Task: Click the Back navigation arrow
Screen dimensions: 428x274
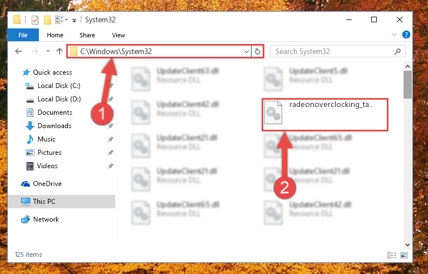Action: (18, 51)
